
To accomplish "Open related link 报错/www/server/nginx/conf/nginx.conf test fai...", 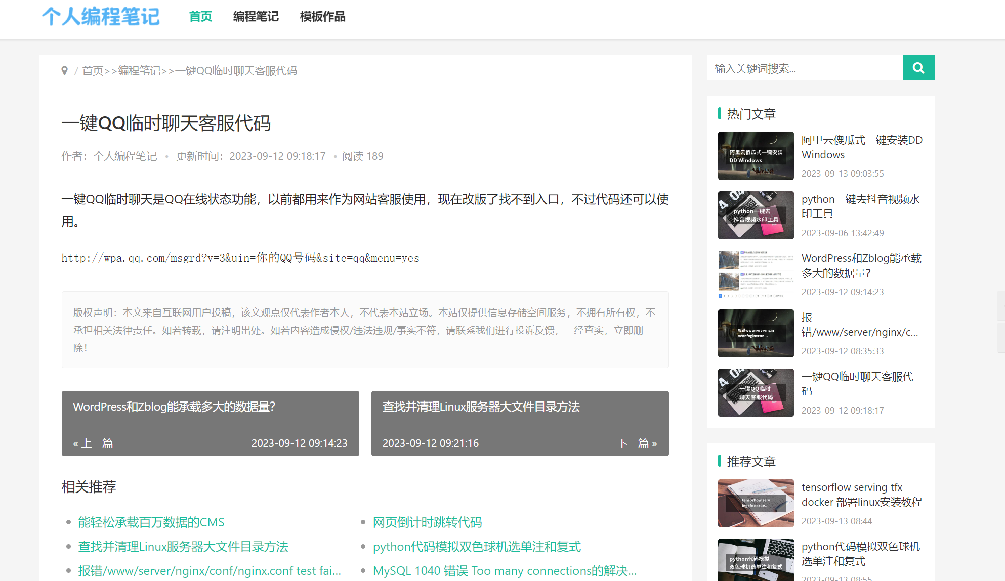I will pos(210,571).
